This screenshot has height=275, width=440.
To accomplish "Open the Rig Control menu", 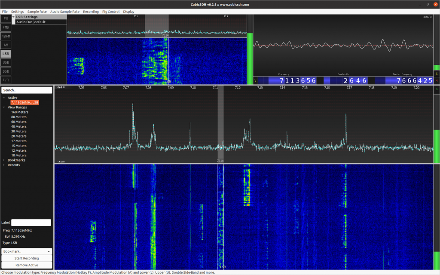I will pos(111,12).
